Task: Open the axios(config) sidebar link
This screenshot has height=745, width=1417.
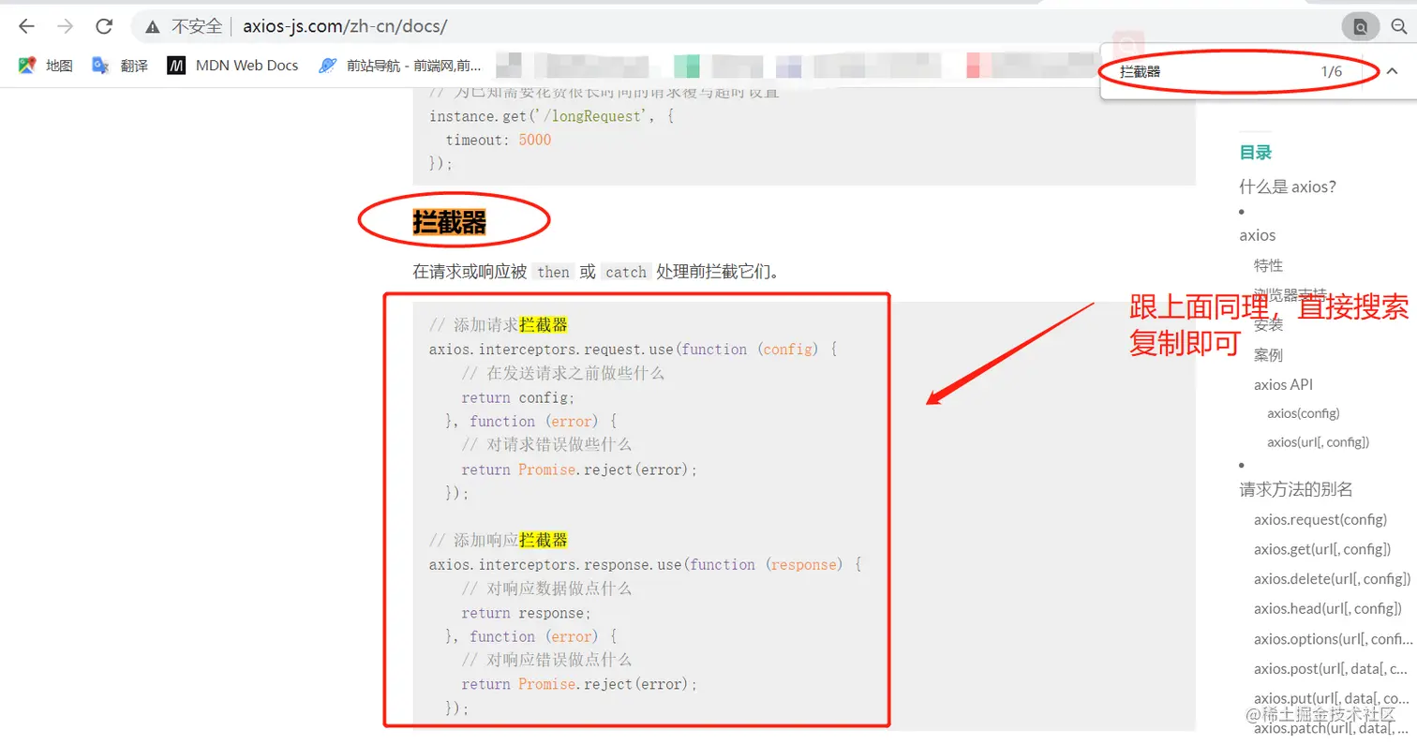Action: (x=1304, y=413)
